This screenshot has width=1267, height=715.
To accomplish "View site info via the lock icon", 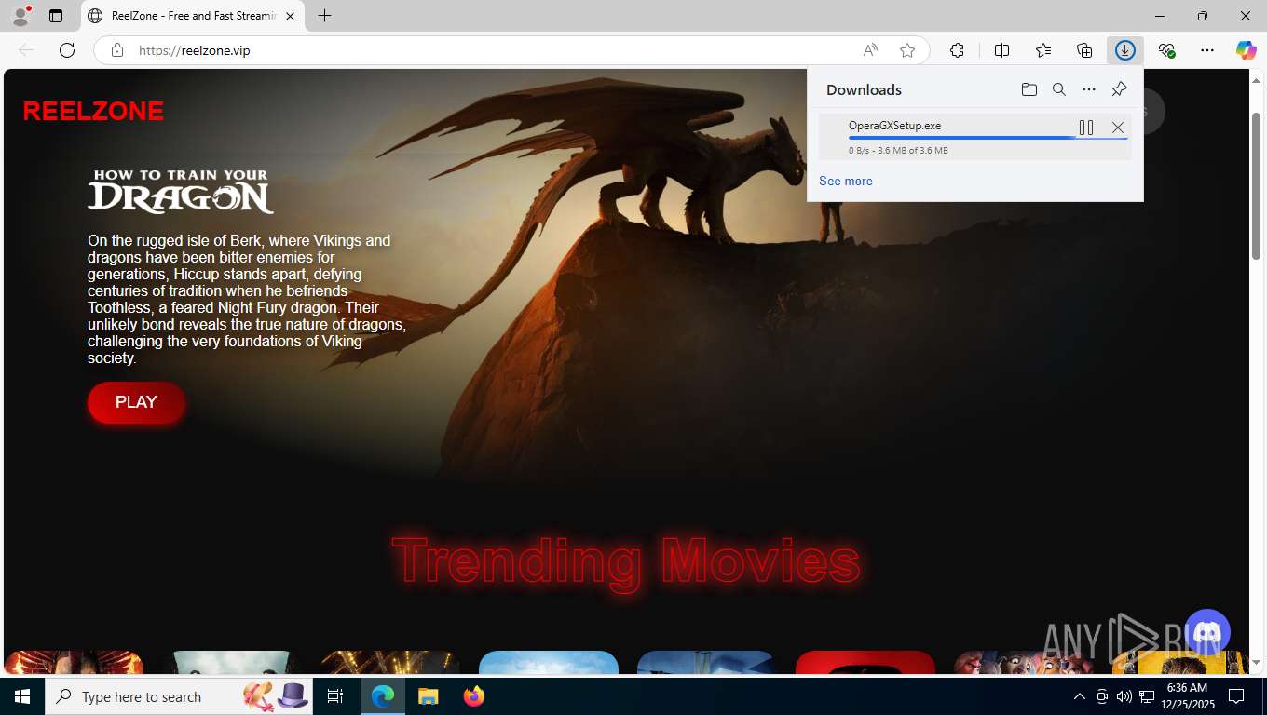I will tap(117, 50).
